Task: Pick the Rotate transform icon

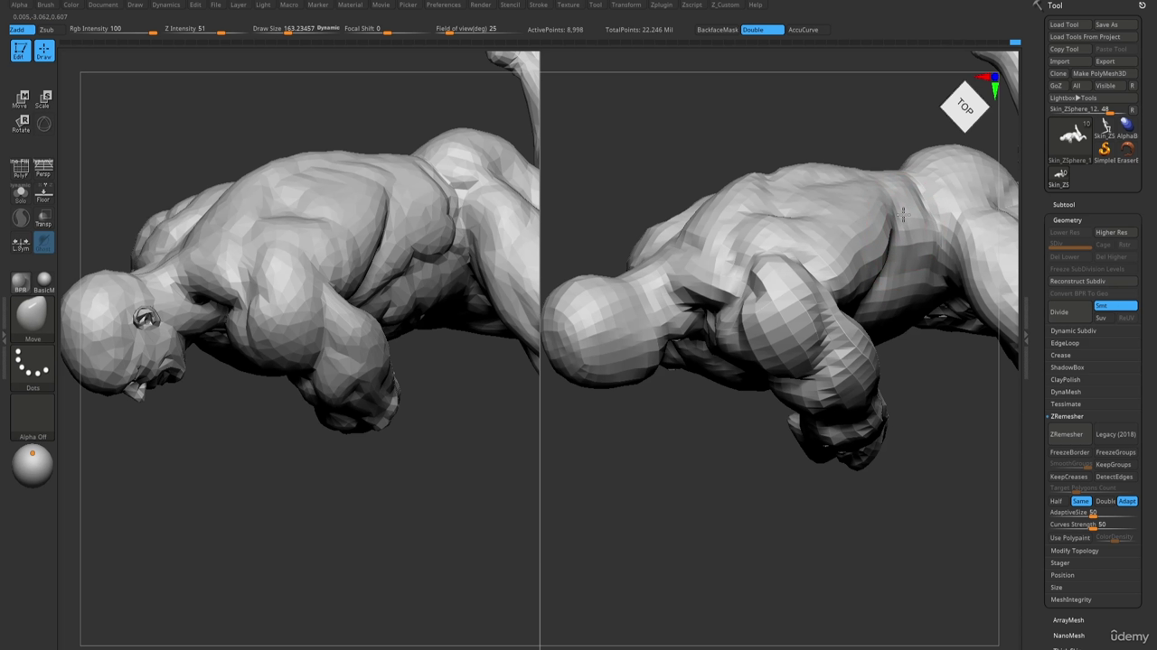Action: point(20,124)
